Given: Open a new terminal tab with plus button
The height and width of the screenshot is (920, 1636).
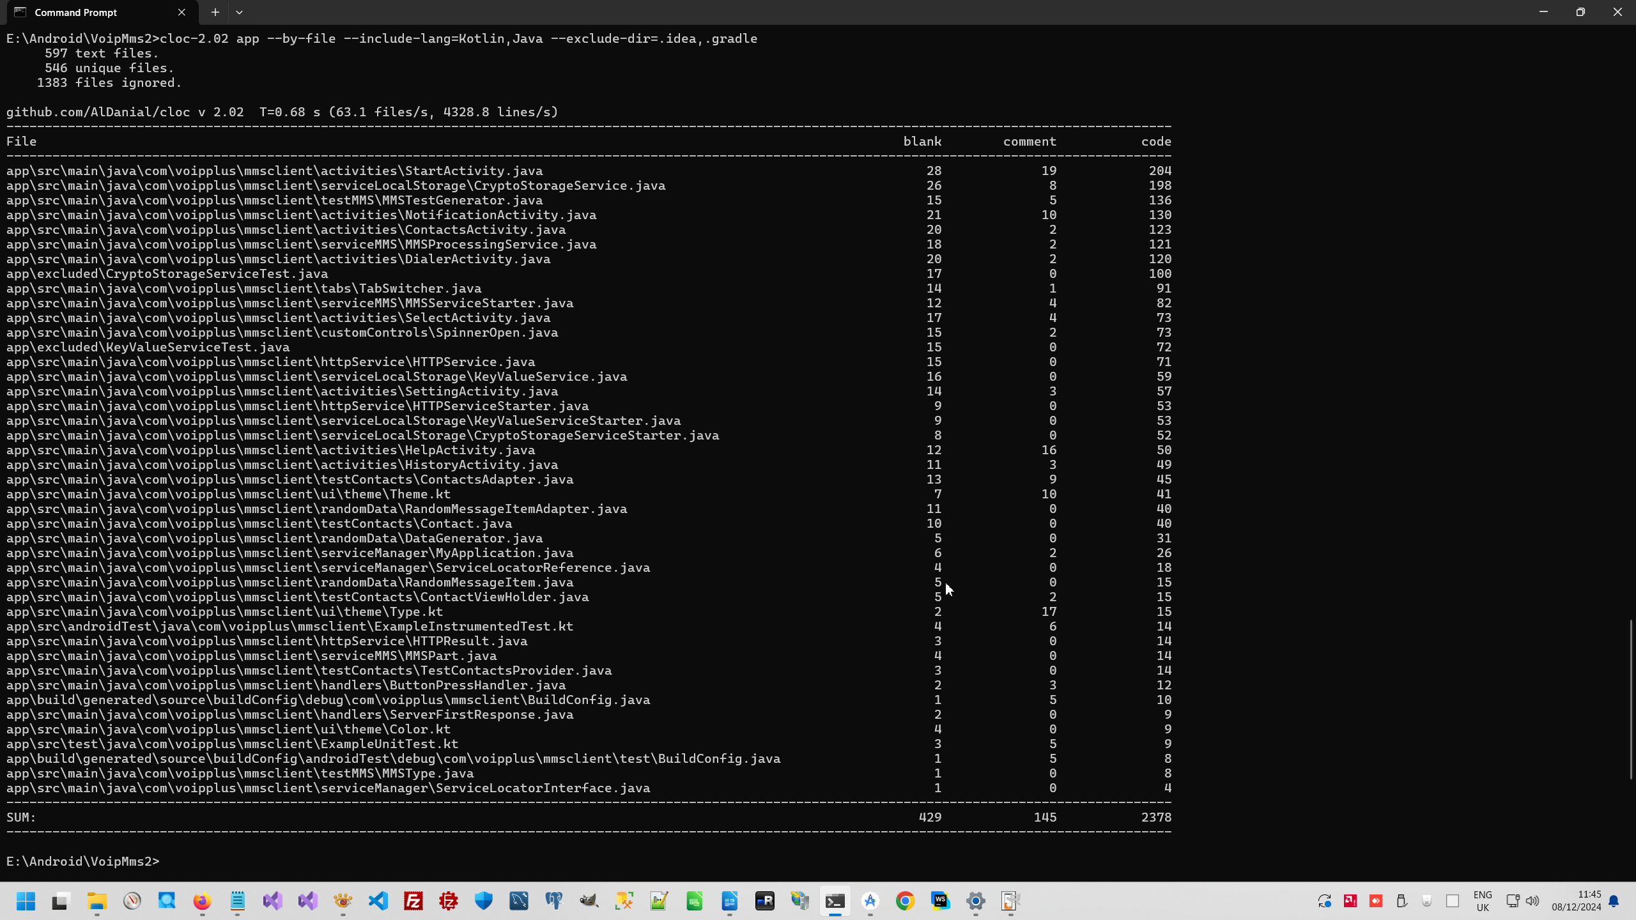Looking at the screenshot, I should pyautogui.click(x=215, y=12).
